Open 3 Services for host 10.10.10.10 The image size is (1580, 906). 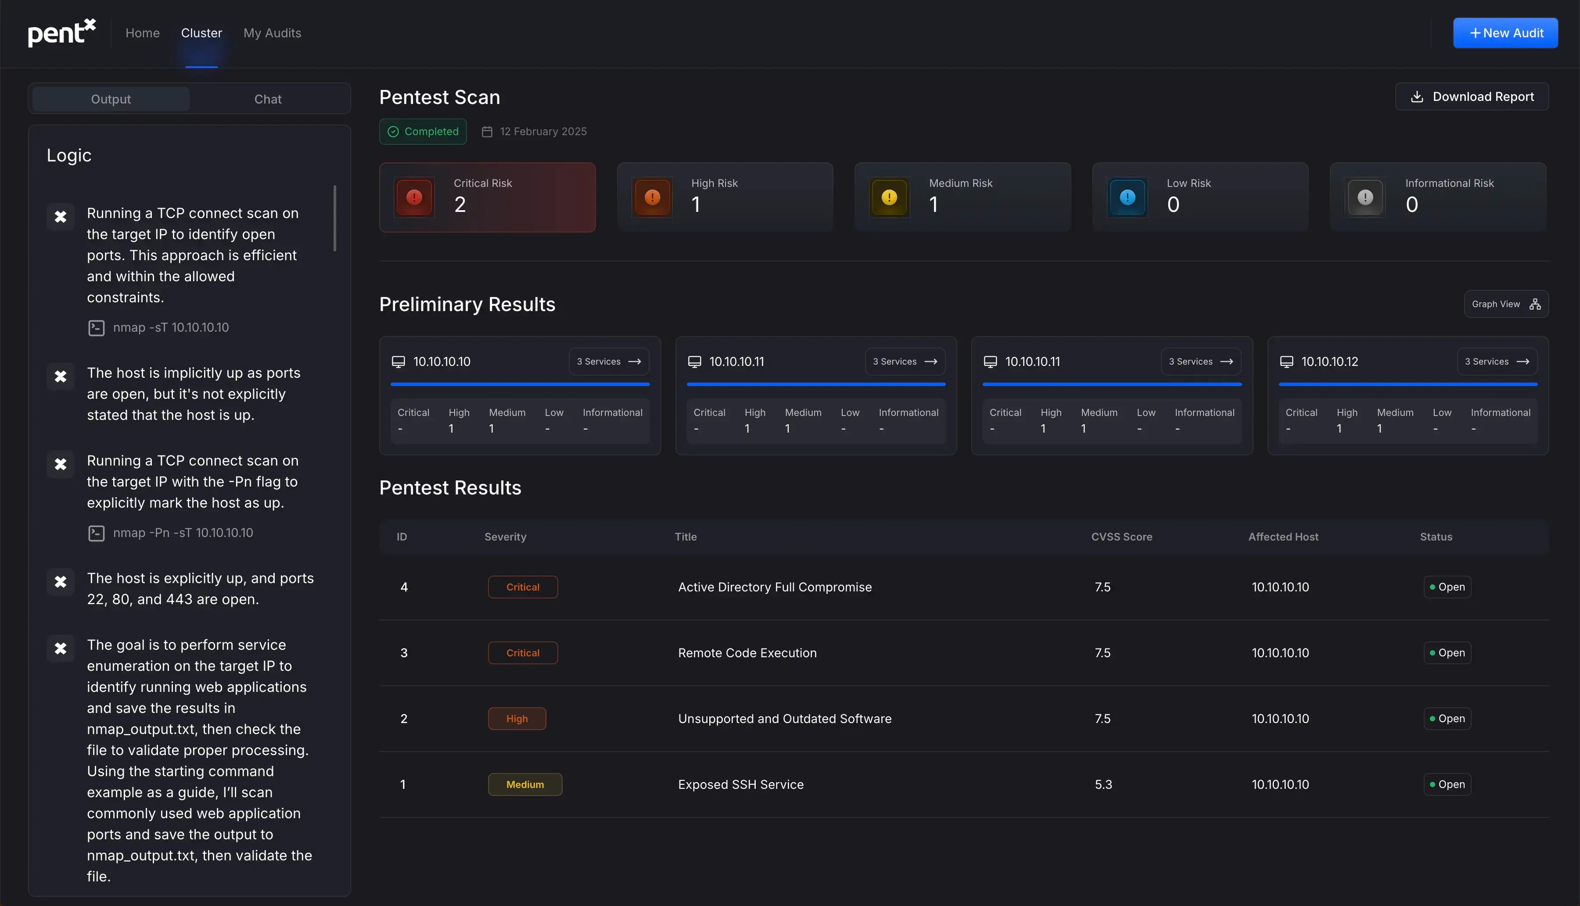tap(609, 362)
